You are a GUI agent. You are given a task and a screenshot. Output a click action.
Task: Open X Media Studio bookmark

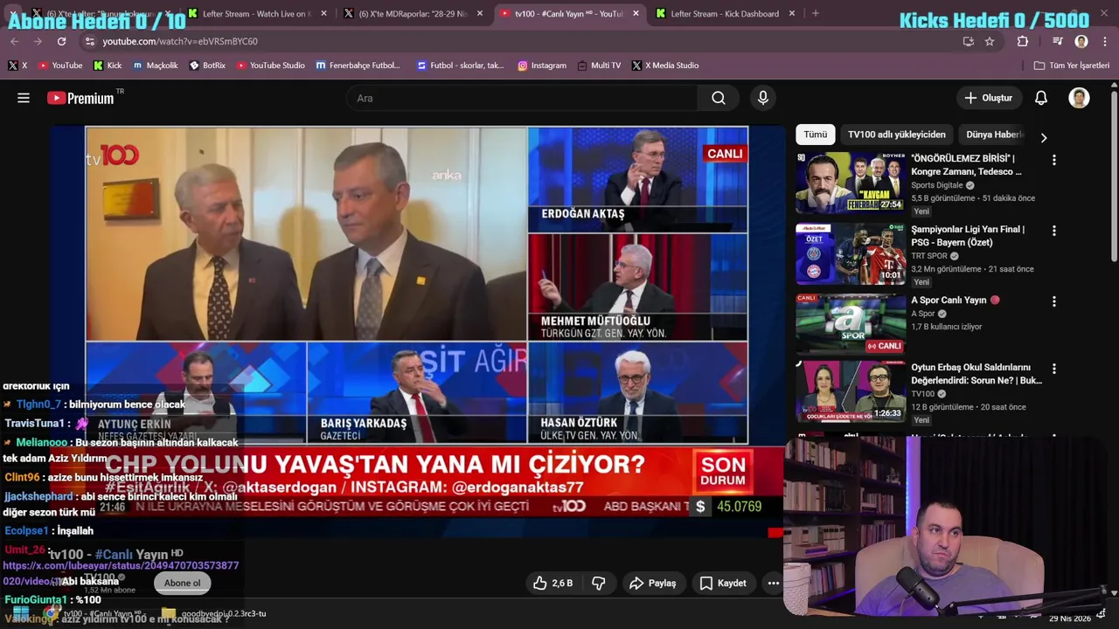[x=664, y=66]
